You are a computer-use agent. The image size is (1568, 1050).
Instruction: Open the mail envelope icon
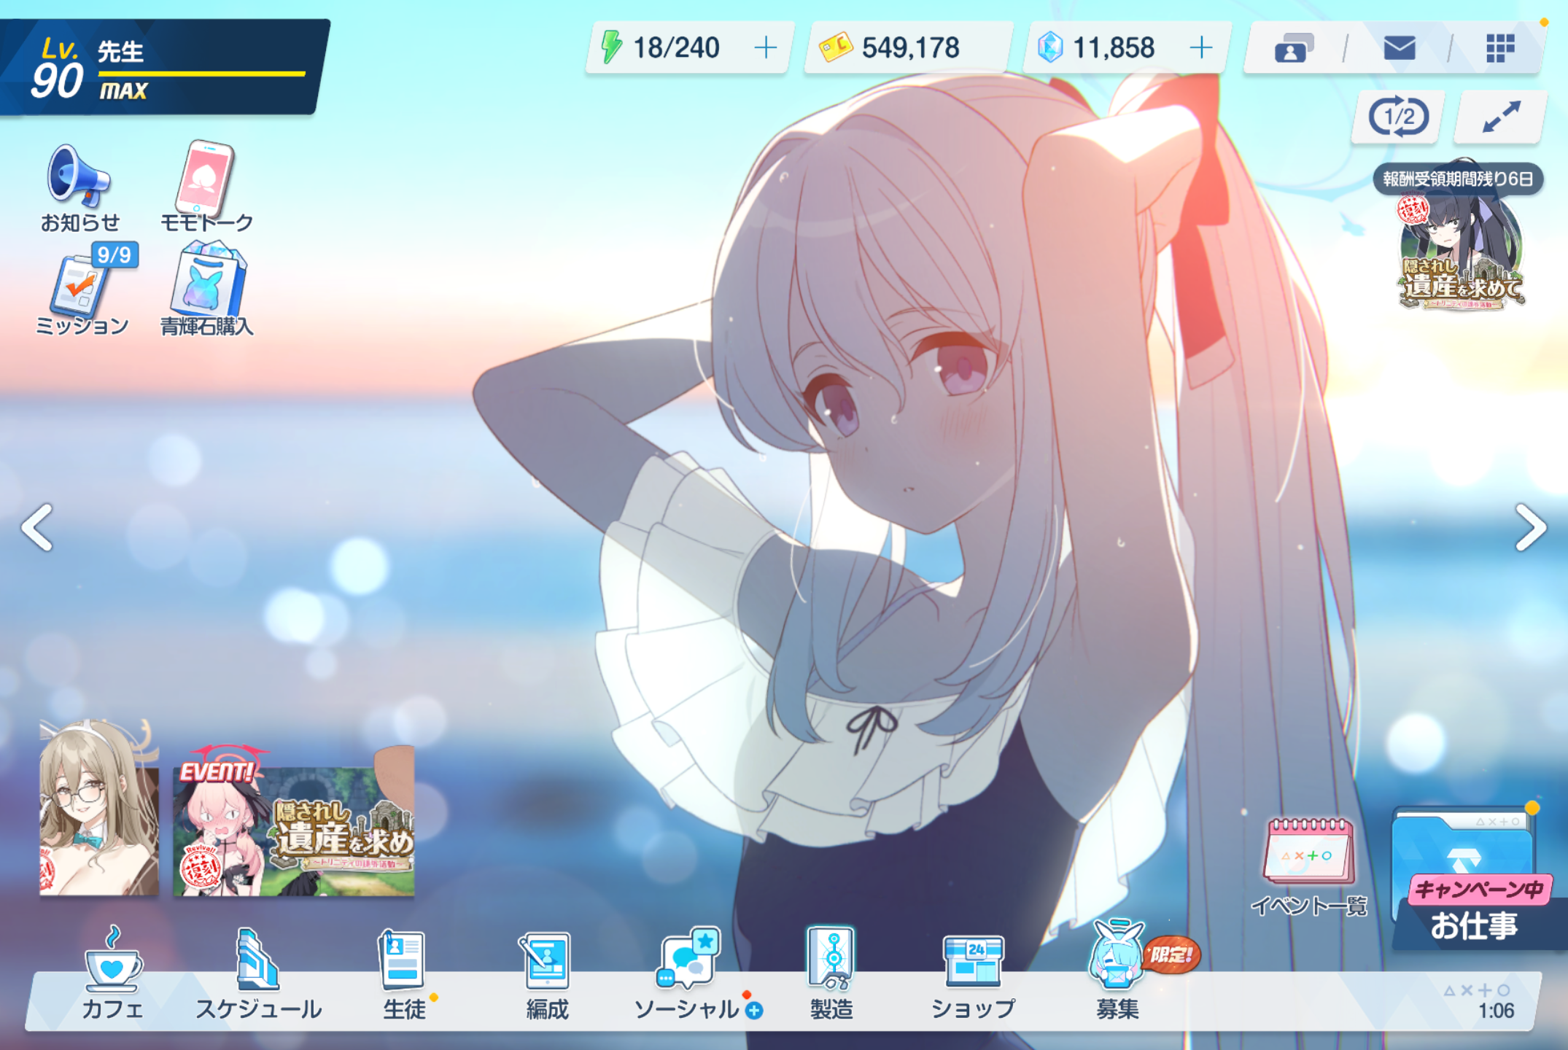tap(1399, 48)
